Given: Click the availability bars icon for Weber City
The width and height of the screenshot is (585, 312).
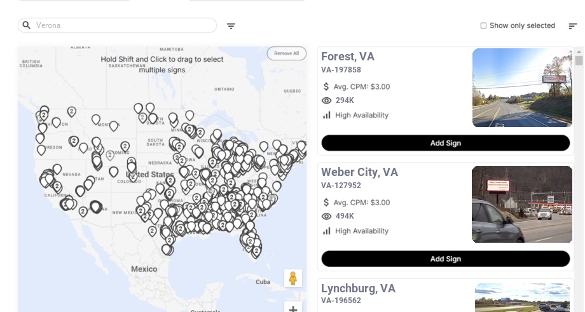Looking at the screenshot, I should [327, 231].
